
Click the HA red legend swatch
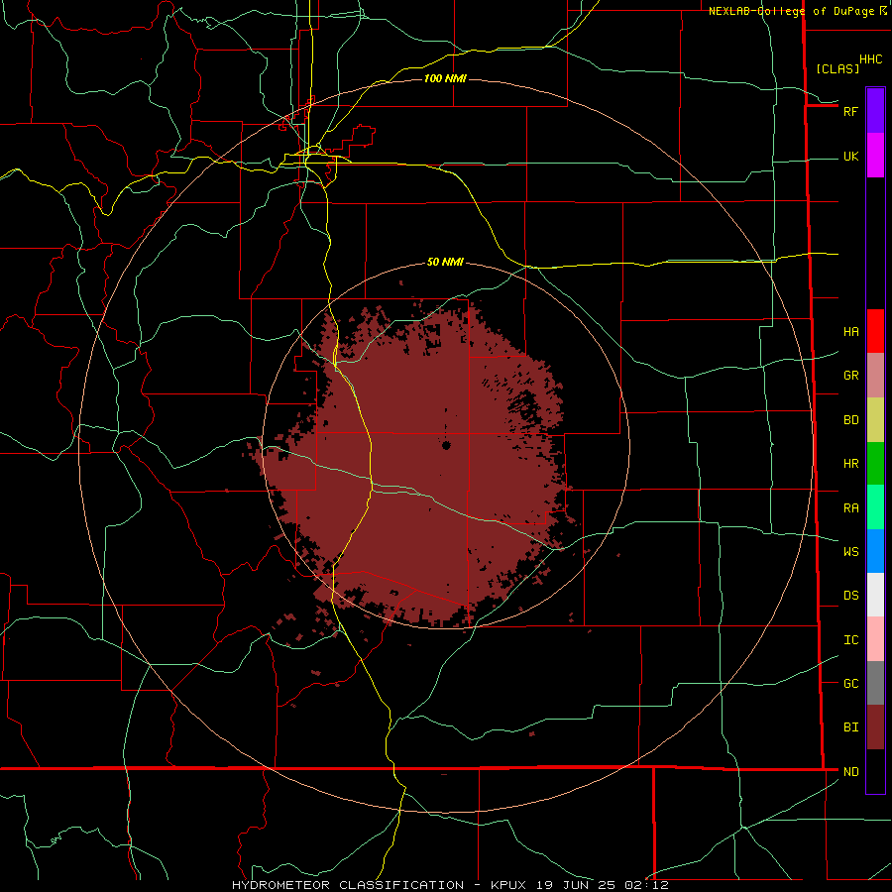pos(875,331)
